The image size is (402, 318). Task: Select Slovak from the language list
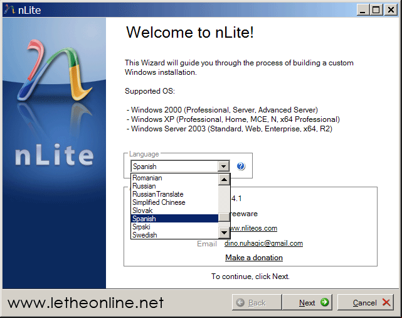point(174,211)
